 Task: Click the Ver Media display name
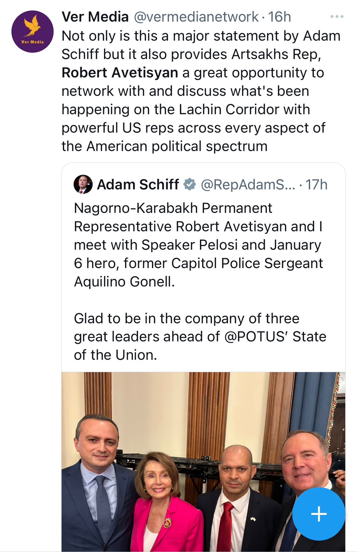[95, 17]
